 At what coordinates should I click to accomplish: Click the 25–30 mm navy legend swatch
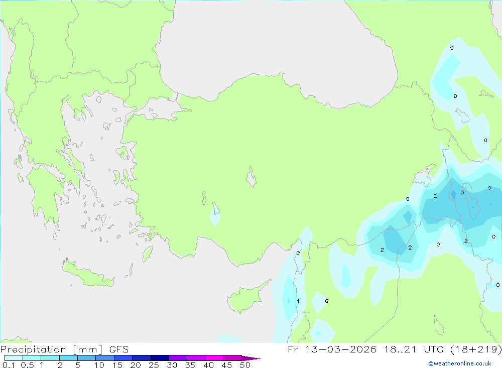point(160,358)
